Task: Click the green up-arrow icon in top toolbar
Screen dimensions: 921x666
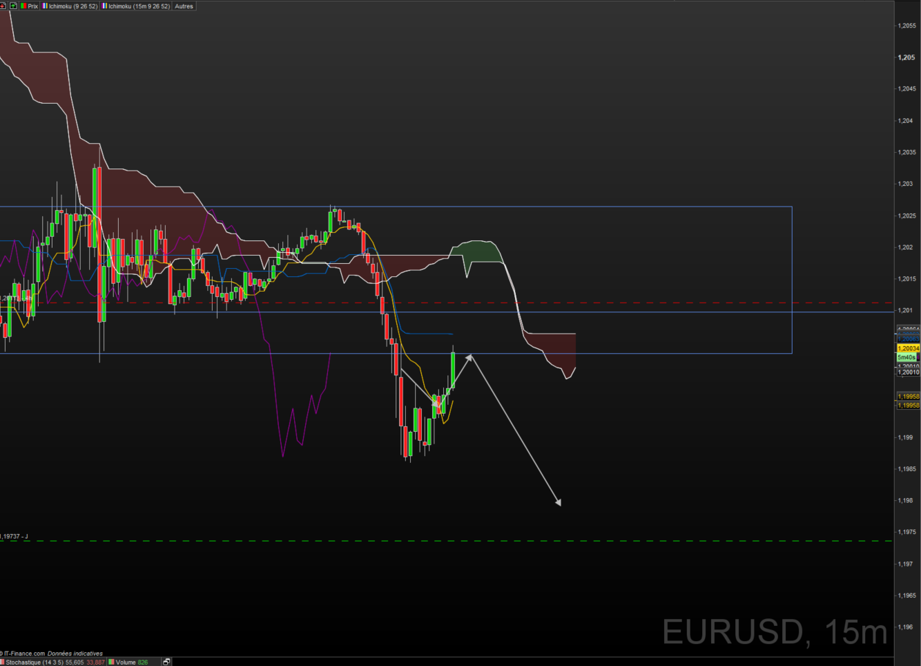Action: click(13, 6)
